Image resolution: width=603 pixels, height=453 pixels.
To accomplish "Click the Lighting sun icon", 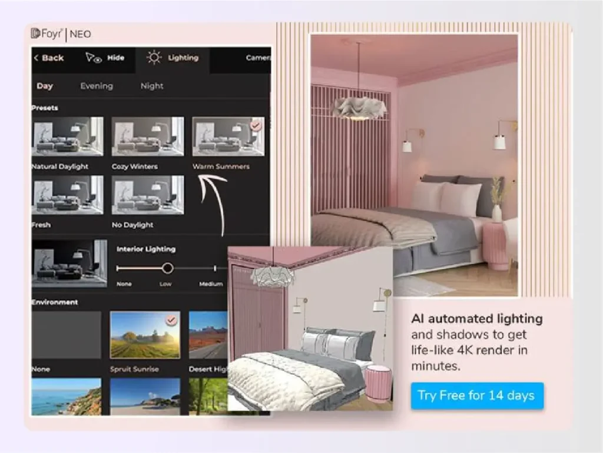I will click(154, 58).
